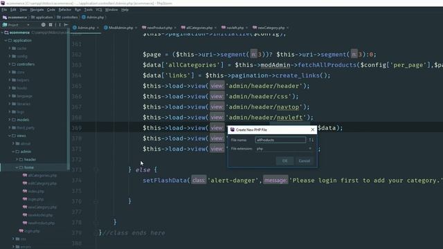Screen dimensions: 443x249
Task: Click the Admin.php tab file icon
Action: click(75, 28)
